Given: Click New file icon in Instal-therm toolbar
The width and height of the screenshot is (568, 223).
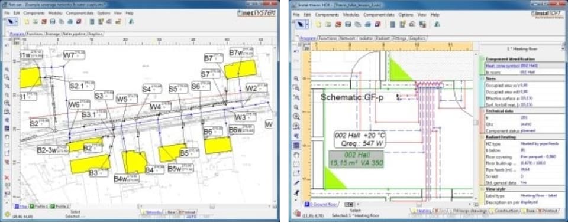Looking at the screenshot, I should 318,25.
